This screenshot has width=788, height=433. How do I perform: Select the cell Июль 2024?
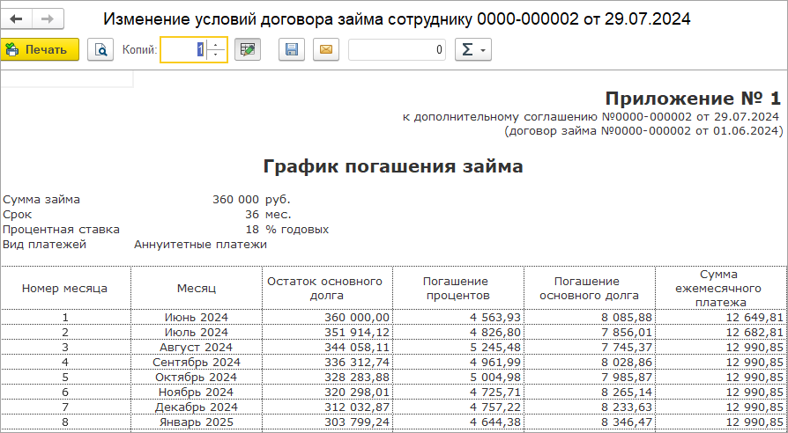[197, 332]
